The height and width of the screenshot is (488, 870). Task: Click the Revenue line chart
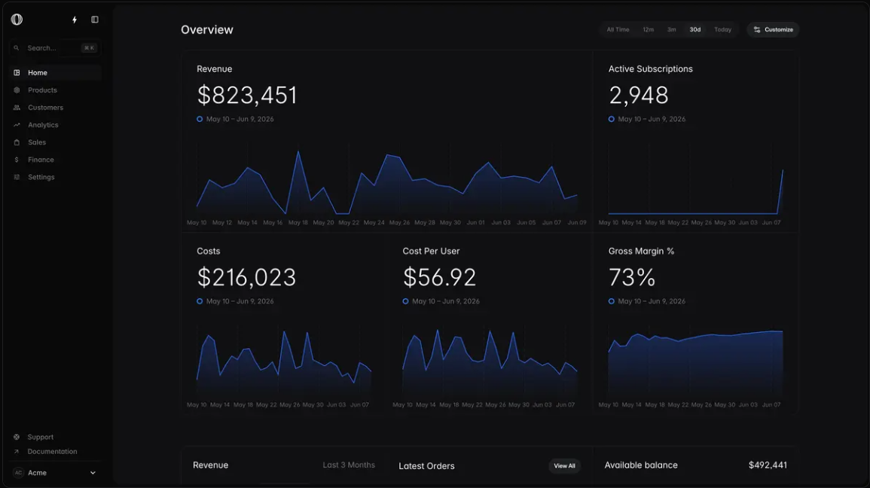(386, 182)
